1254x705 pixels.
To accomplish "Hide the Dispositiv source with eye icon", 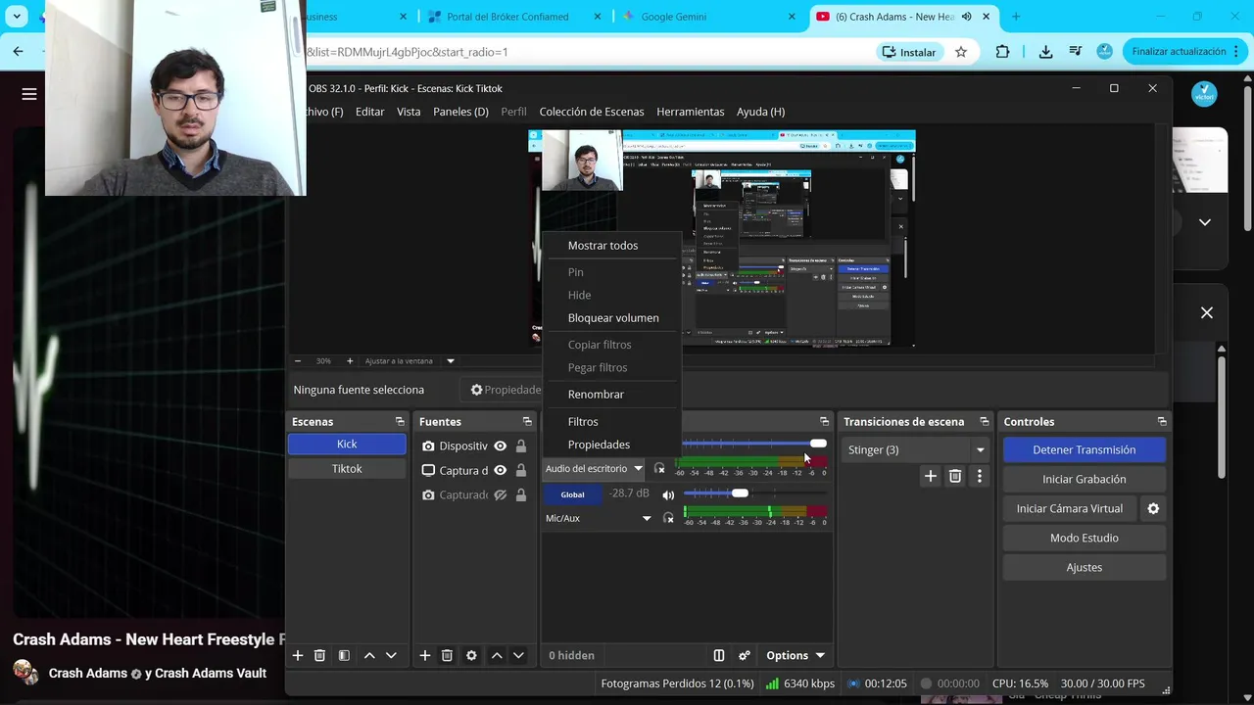I will pos(500,446).
